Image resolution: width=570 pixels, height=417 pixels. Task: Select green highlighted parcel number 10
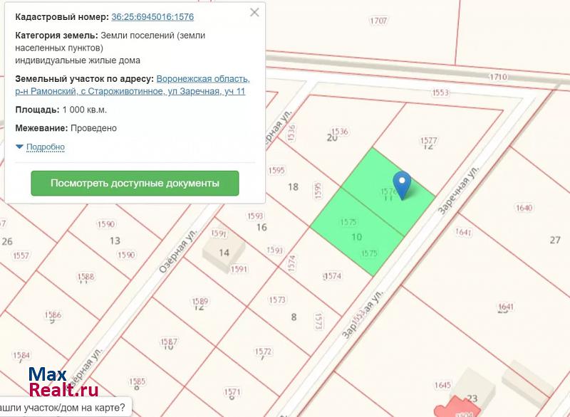pos(356,237)
